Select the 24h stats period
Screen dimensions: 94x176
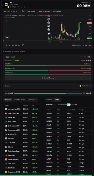pyautogui.click(x=89, y=57)
